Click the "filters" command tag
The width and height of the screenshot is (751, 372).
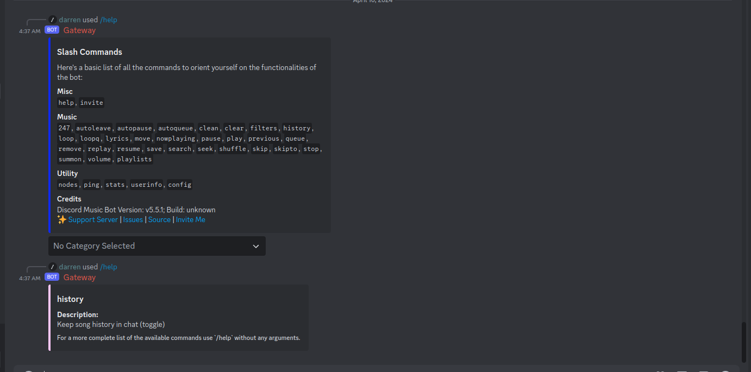(264, 128)
